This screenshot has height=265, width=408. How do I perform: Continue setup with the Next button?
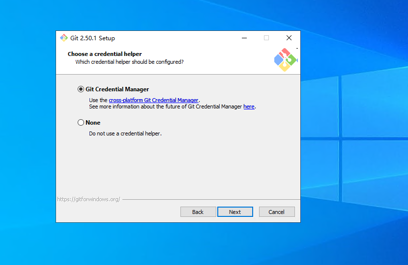[x=235, y=212]
